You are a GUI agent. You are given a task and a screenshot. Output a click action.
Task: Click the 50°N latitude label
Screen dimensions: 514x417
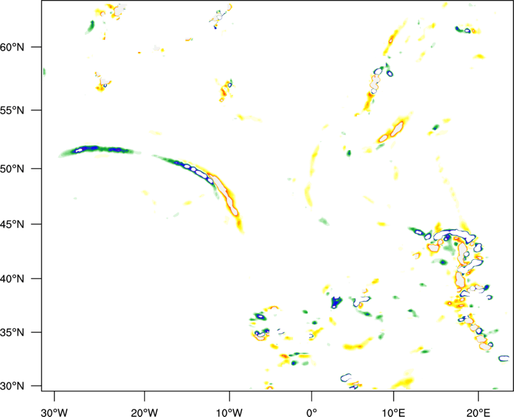(12, 169)
